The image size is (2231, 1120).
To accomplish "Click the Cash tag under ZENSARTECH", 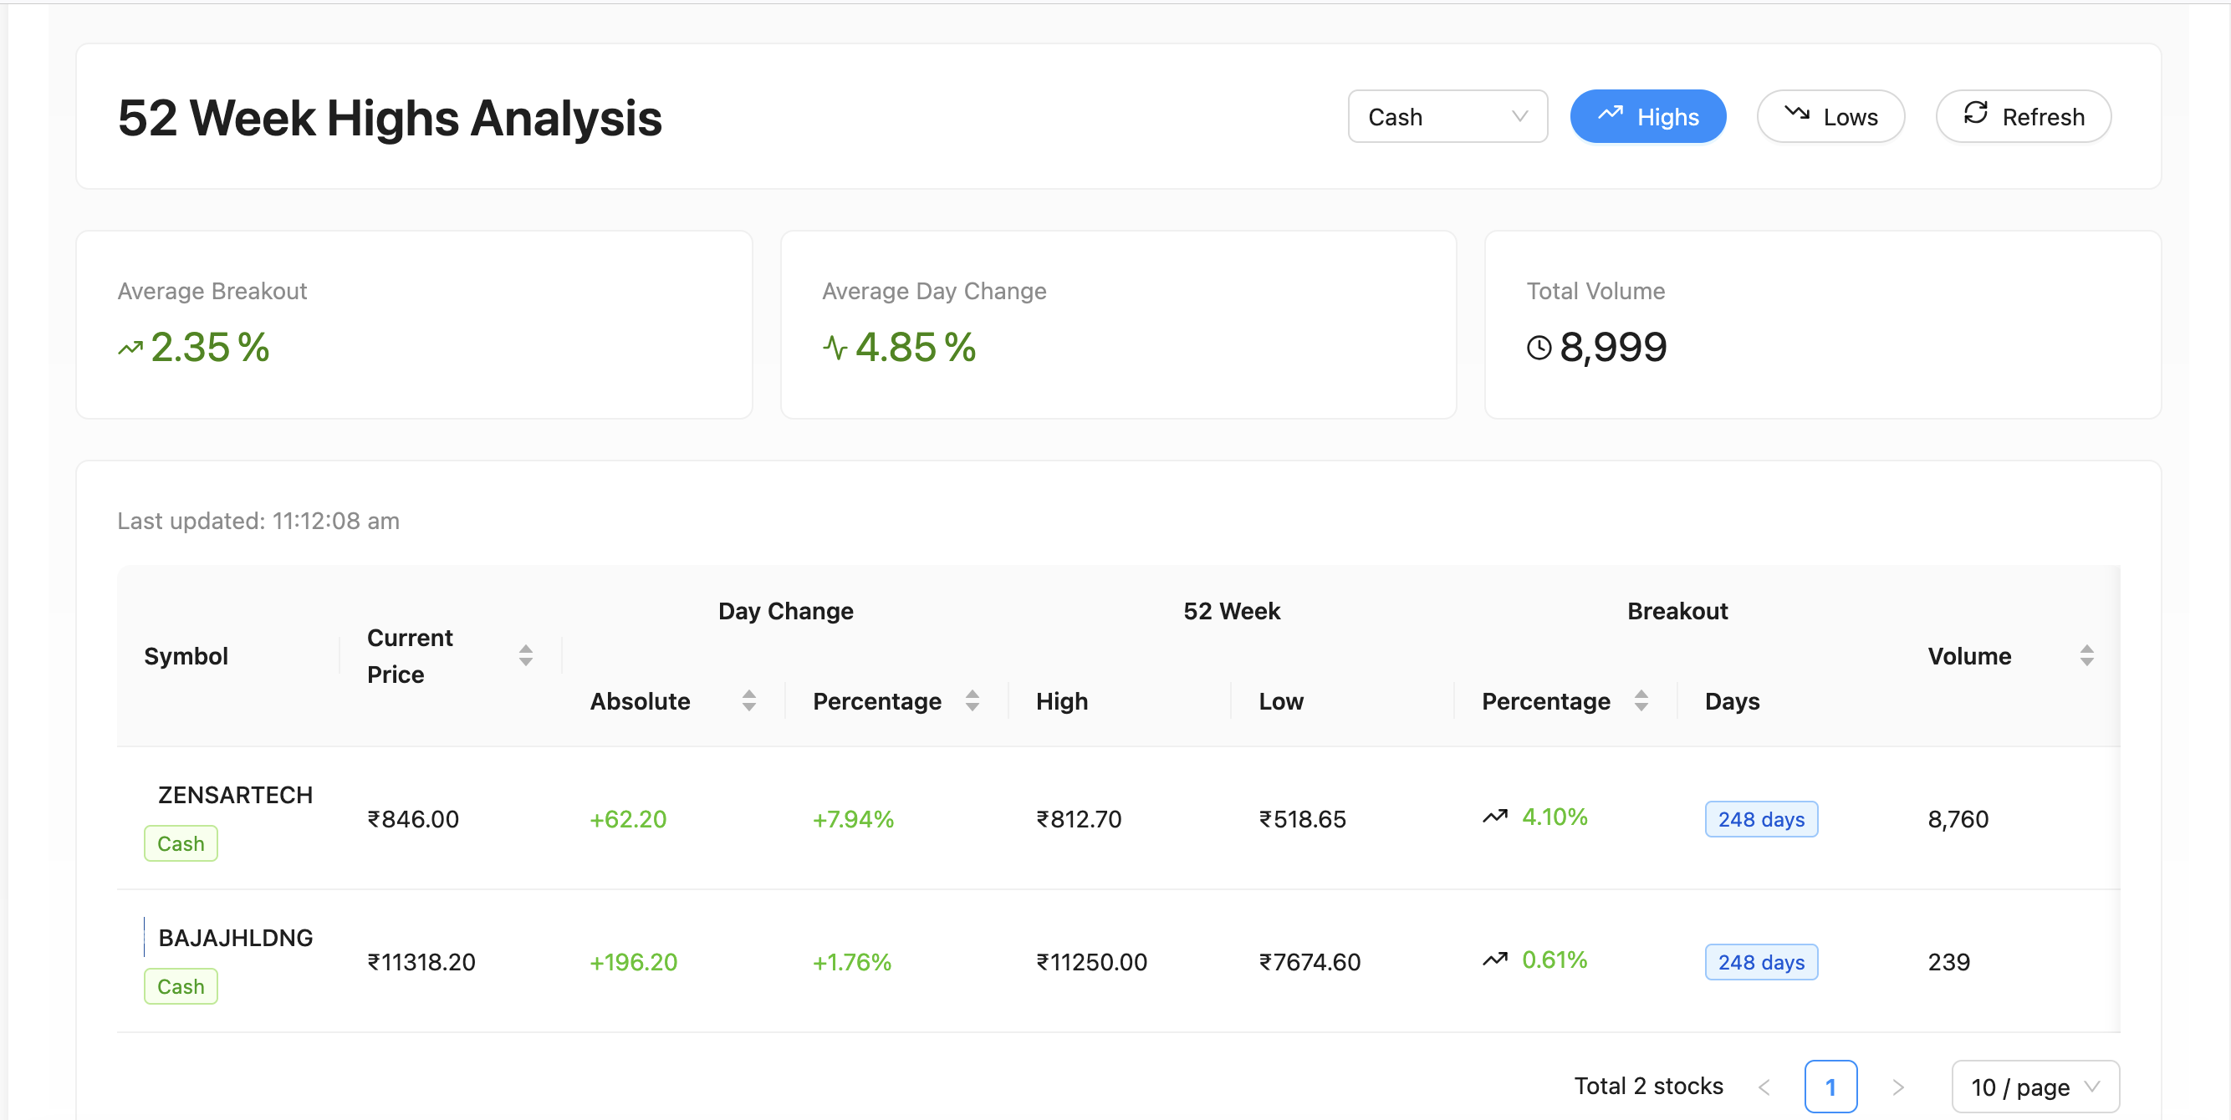I will tap(180, 843).
